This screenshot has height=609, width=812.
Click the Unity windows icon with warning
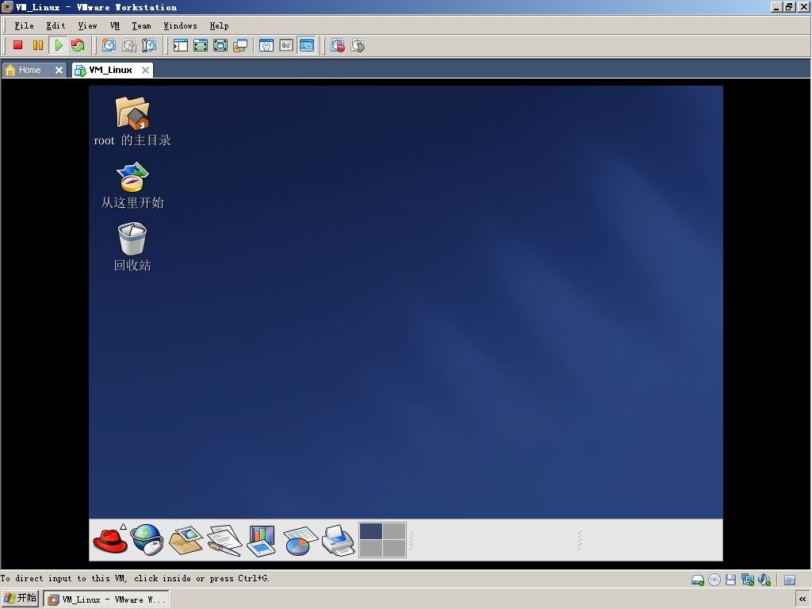[x=240, y=45]
